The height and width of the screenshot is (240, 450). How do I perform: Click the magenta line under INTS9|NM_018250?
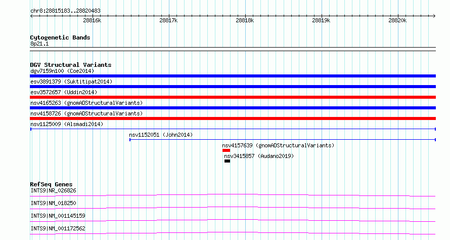pyautogui.click(x=233, y=208)
